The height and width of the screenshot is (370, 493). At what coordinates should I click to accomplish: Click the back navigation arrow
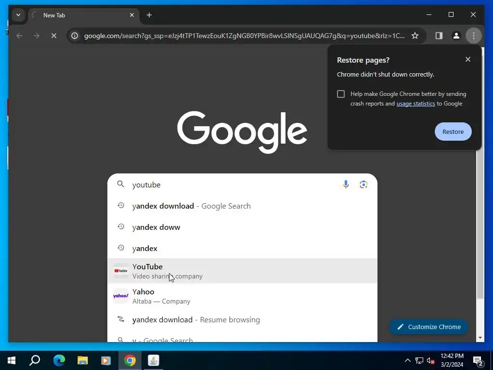(19, 36)
